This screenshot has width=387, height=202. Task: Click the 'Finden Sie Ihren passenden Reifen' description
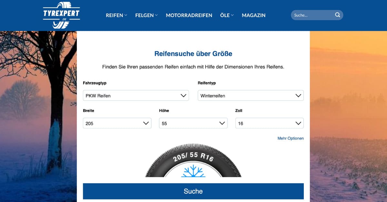pos(193,67)
